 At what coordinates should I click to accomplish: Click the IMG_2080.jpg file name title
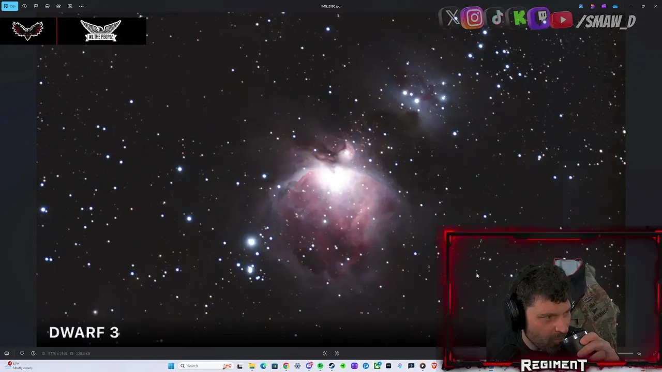(x=331, y=6)
